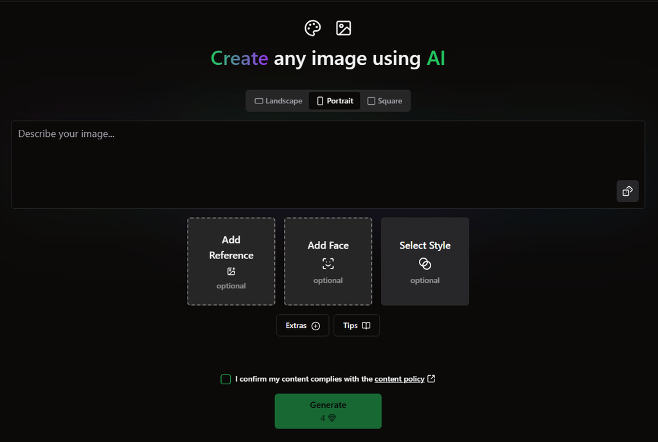658x442 pixels.
Task: Click the random prompt dice button
Action: click(x=627, y=191)
